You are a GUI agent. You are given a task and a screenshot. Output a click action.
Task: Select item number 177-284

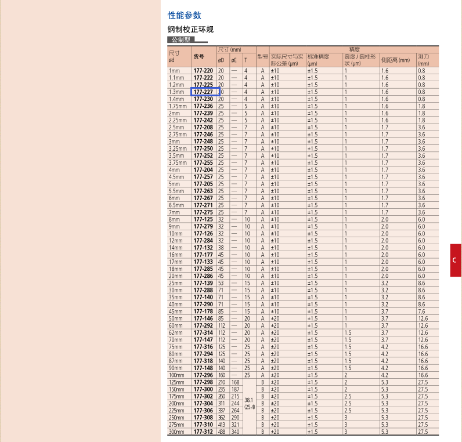(x=203, y=241)
